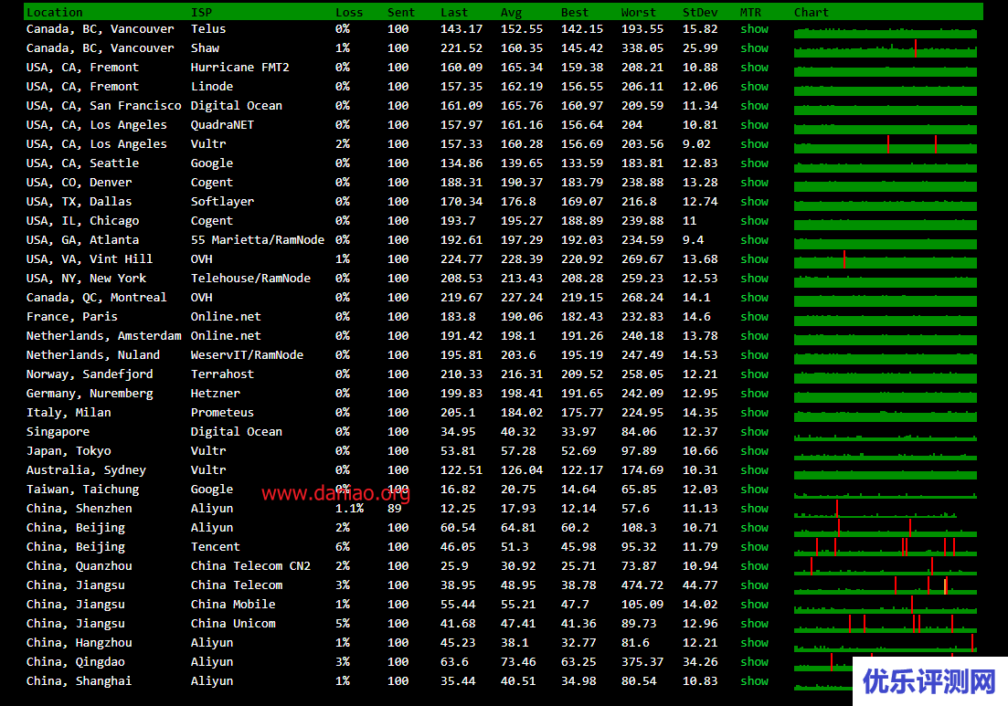The width and height of the screenshot is (1008, 706).
Task: Click show for China, Shenzhen
Action: [x=754, y=509]
